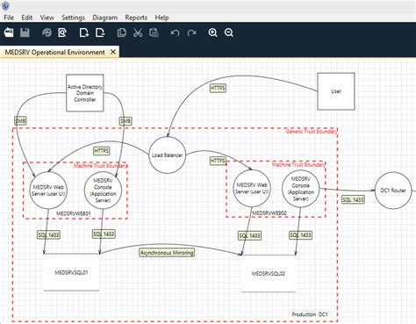Click the Save disk icon

tap(25, 32)
